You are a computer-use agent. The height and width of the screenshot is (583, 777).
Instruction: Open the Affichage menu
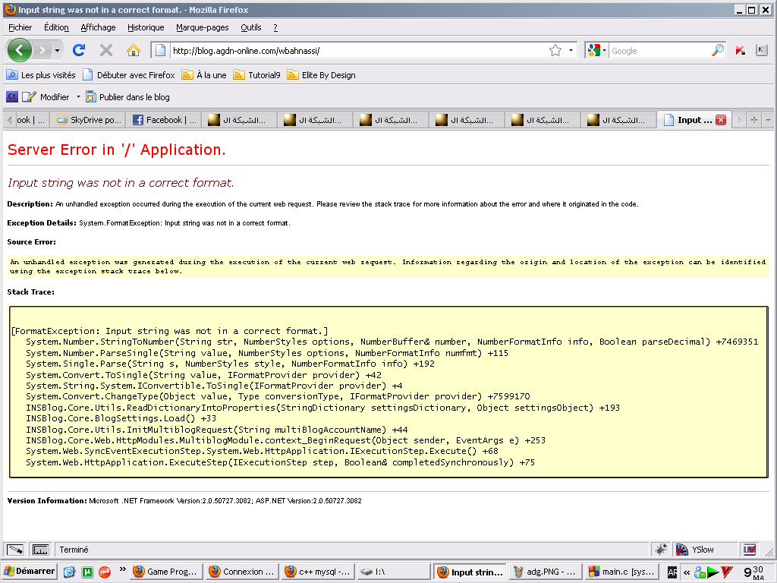tap(98, 27)
